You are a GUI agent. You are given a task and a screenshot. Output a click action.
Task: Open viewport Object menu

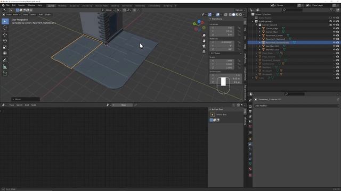click(x=48, y=14)
